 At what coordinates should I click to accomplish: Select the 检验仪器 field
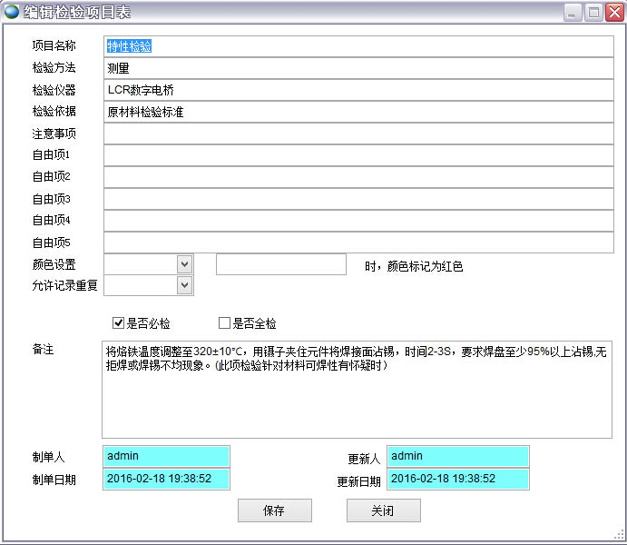358,90
